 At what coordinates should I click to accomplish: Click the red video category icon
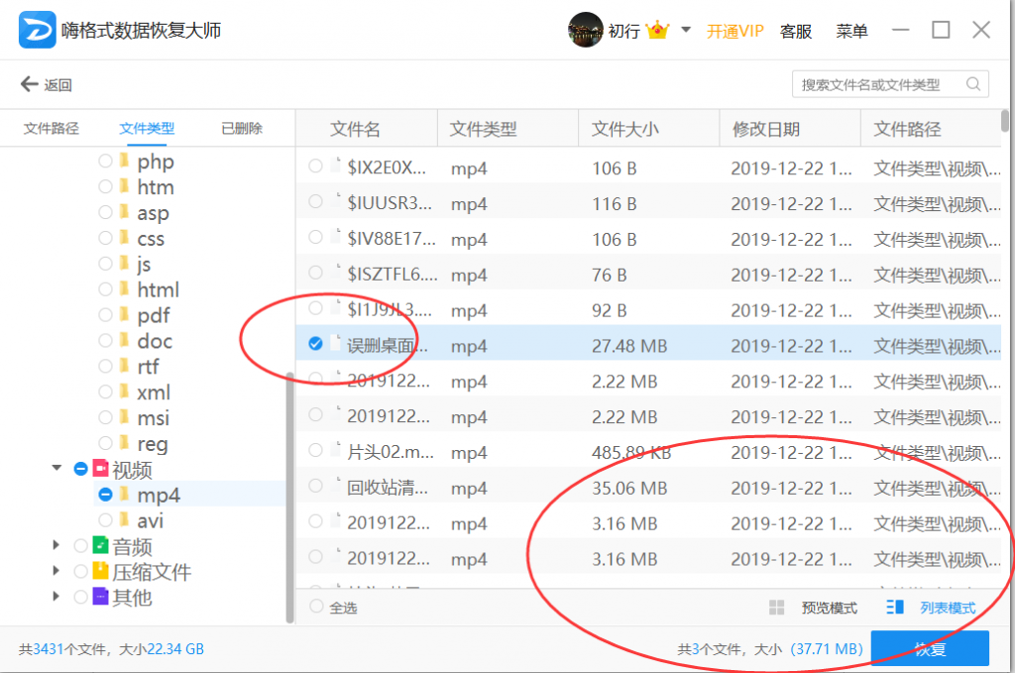click(100, 468)
